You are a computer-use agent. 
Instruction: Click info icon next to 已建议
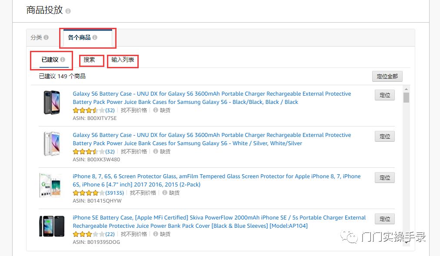[63, 60]
